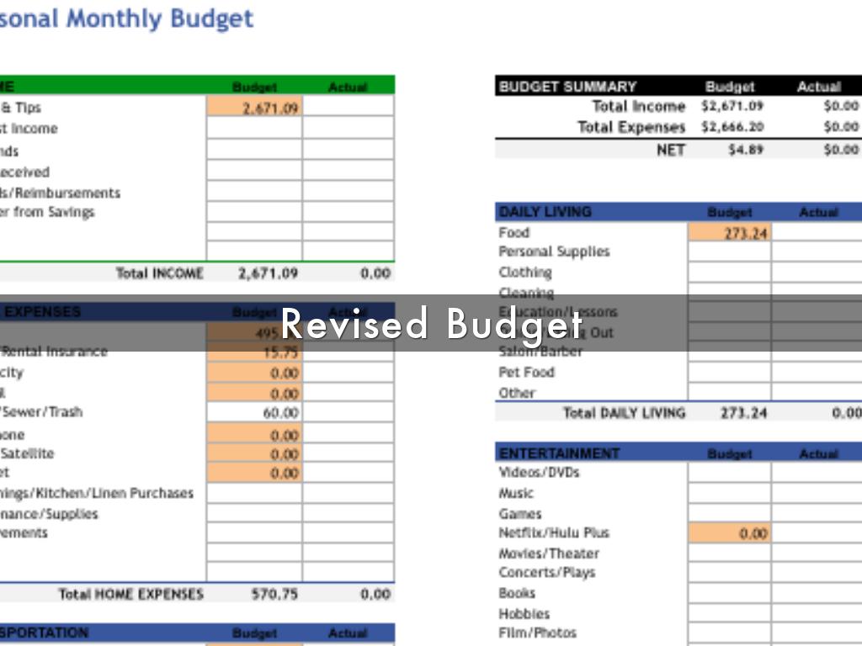862x646 pixels.
Task: Select the Netflix/Hulu Plus budget cell
Action: tap(730, 533)
